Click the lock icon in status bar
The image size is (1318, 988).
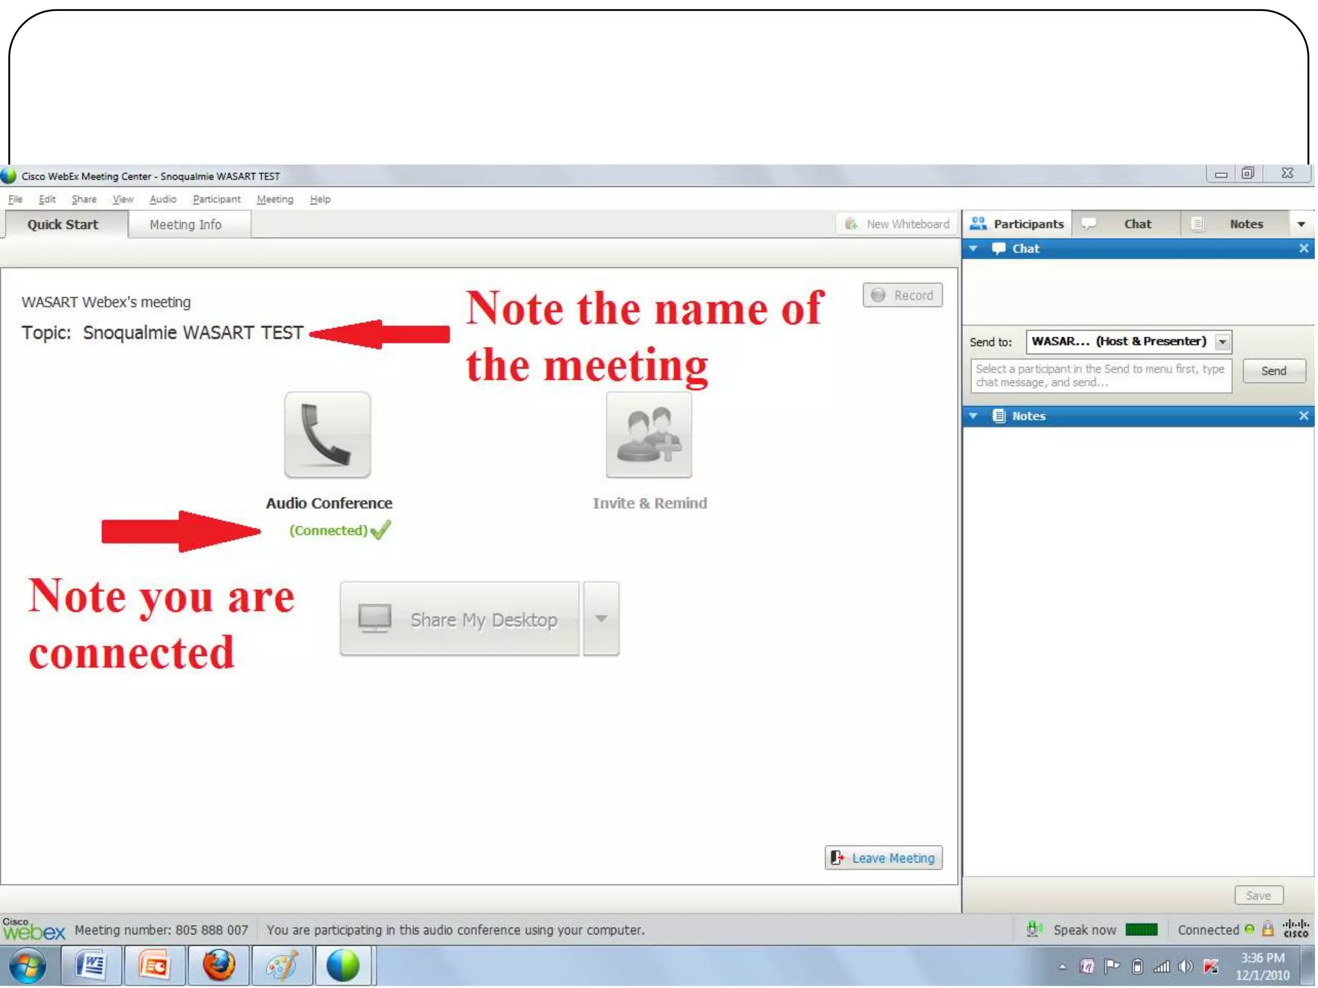pyautogui.click(x=1267, y=929)
